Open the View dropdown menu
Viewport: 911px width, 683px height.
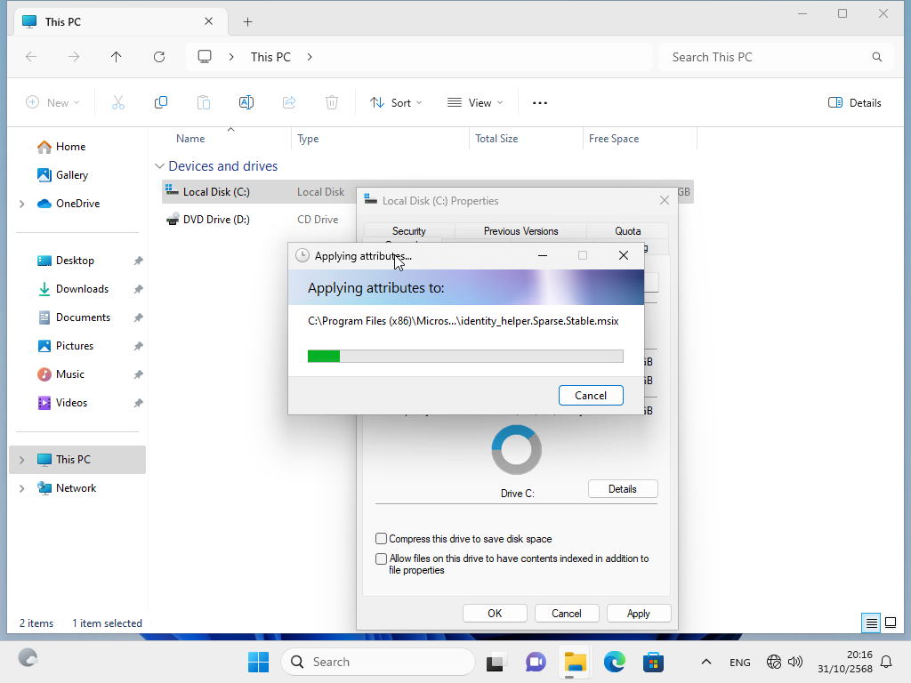[475, 103]
